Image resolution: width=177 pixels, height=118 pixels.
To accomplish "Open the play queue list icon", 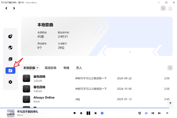I will click(x=139, y=113).
